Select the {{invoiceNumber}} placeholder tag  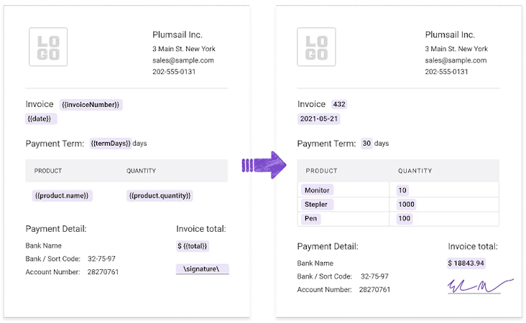click(x=91, y=105)
